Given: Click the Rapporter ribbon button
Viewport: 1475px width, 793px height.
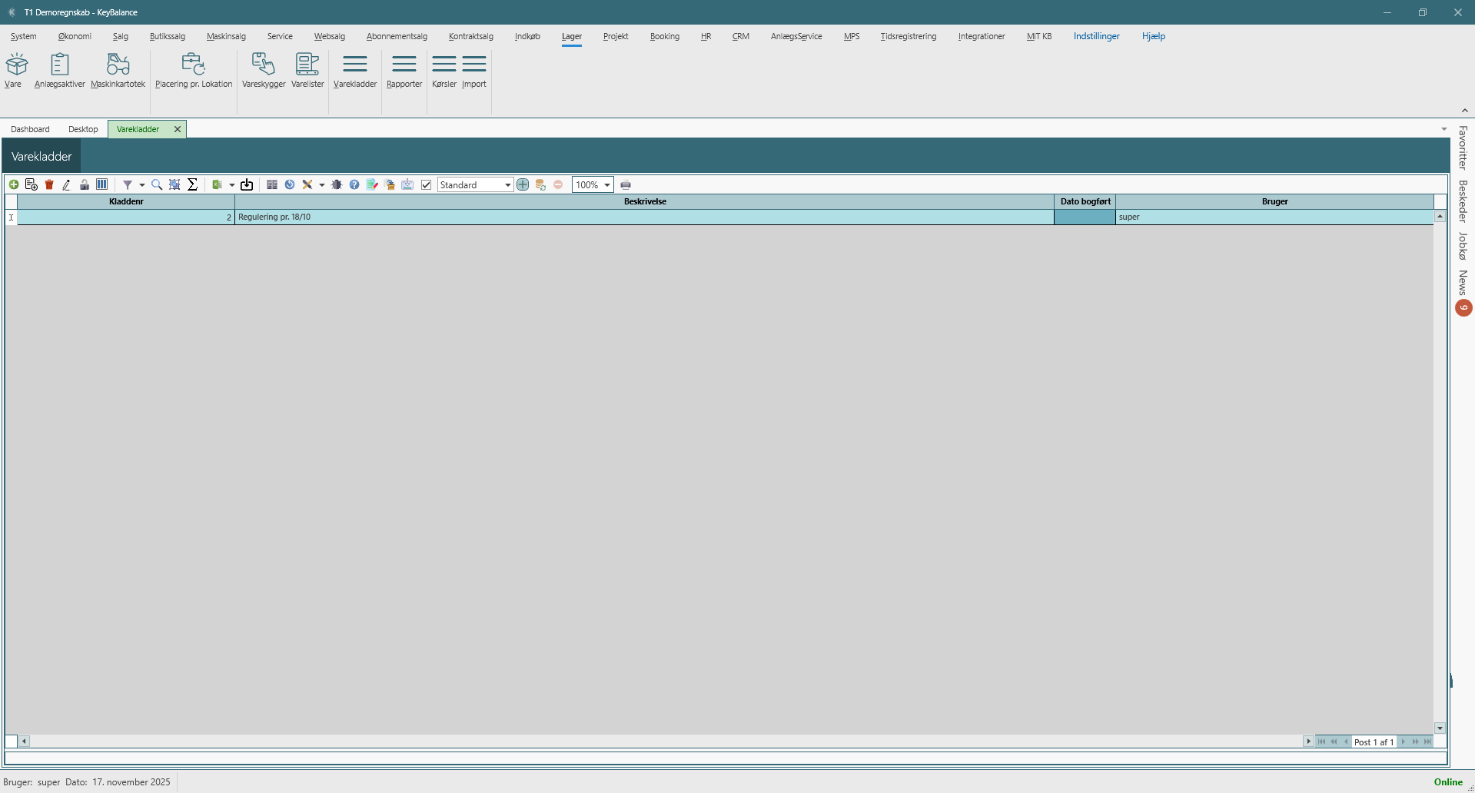Looking at the screenshot, I should [404, 71].
